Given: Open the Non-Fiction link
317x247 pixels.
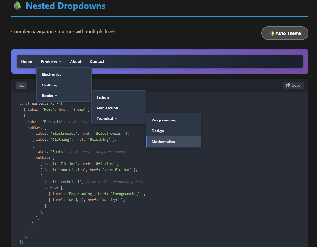Looking at the screenshot, I should pos(107,108).
